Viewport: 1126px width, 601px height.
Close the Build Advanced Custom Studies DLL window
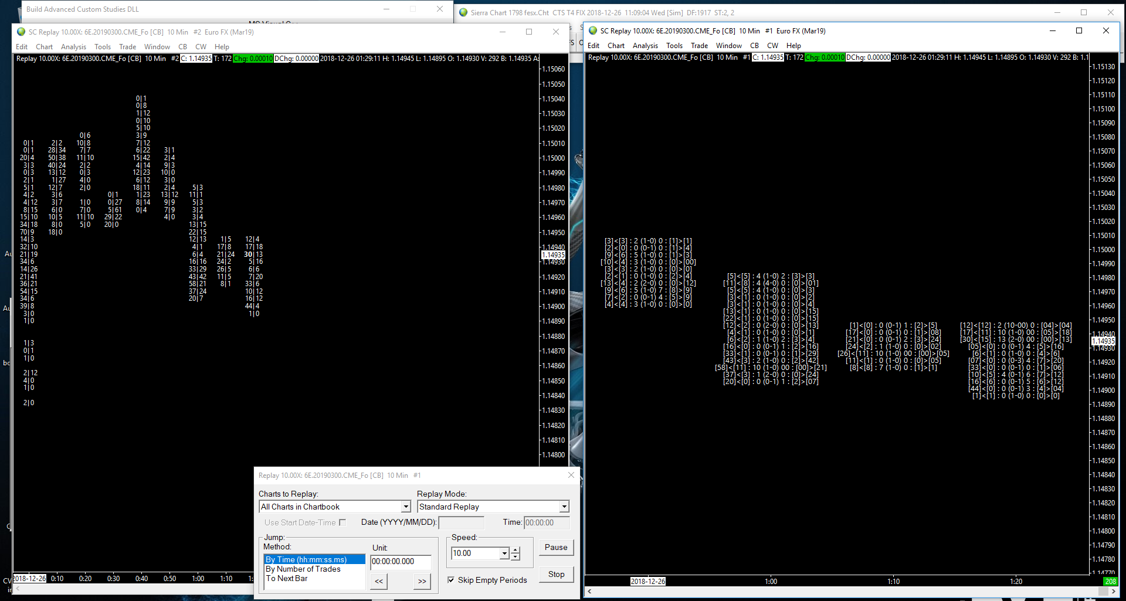point(440,9)
